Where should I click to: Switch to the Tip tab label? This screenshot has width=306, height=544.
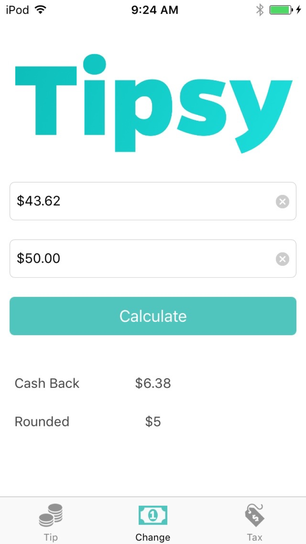click(x=51, y=537)
